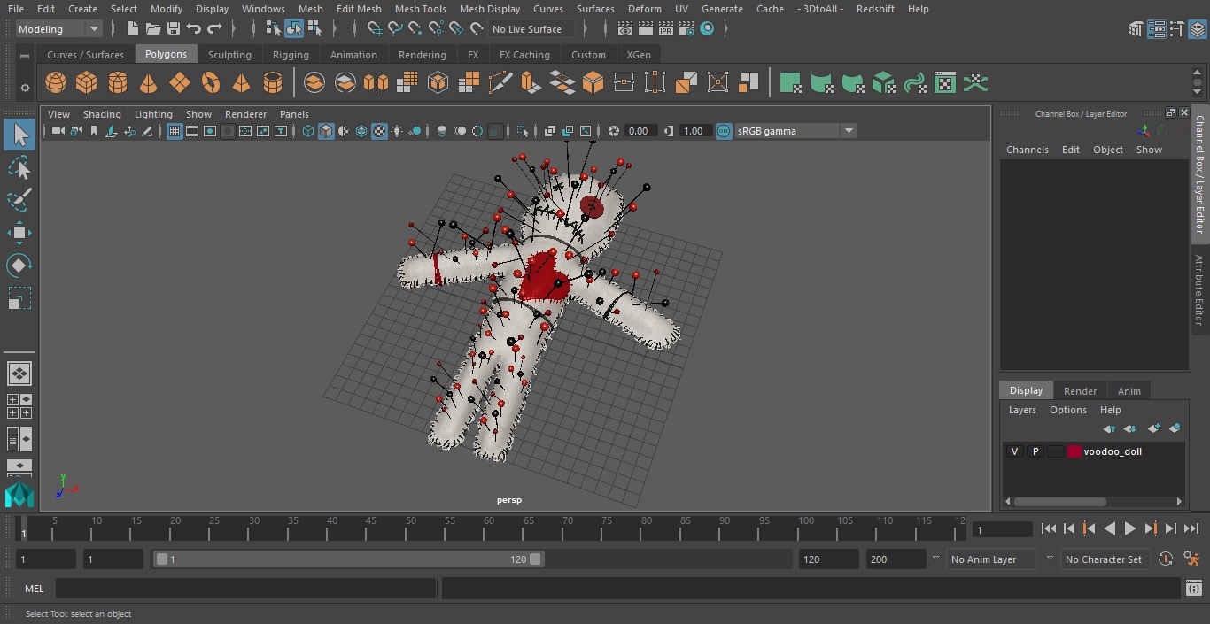Image resolution: width=1210 pixels, height=624 pixels.
Task: Click the polygon cylinder shelf icon
Action: point(118,83)
